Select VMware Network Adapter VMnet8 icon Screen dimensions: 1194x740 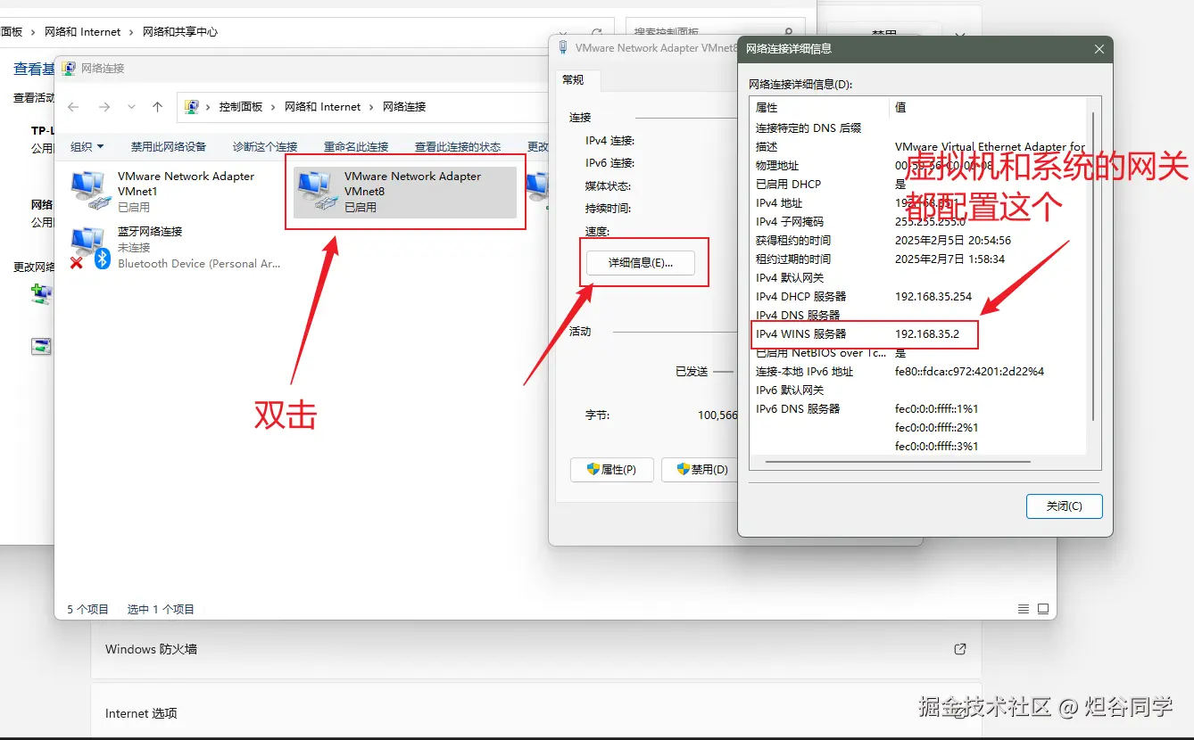317,190
